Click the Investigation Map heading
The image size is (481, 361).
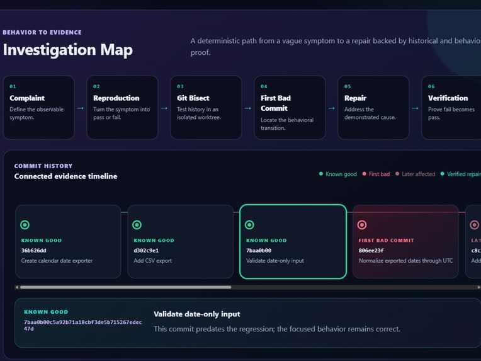68,50
